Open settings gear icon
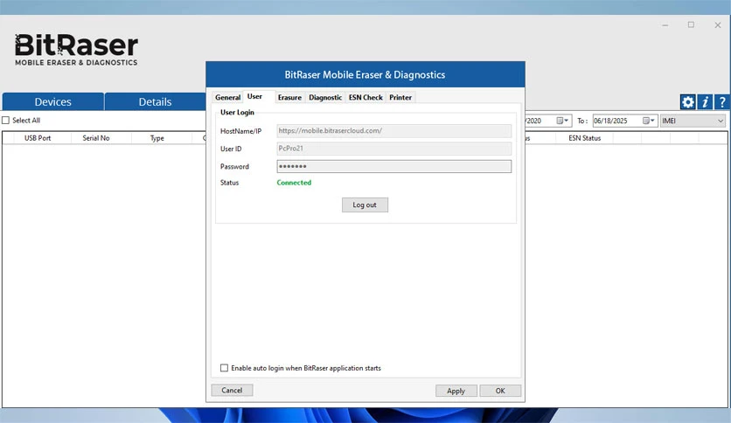The image size is (731, 423). pyautogui.click(x=687, y=102)
